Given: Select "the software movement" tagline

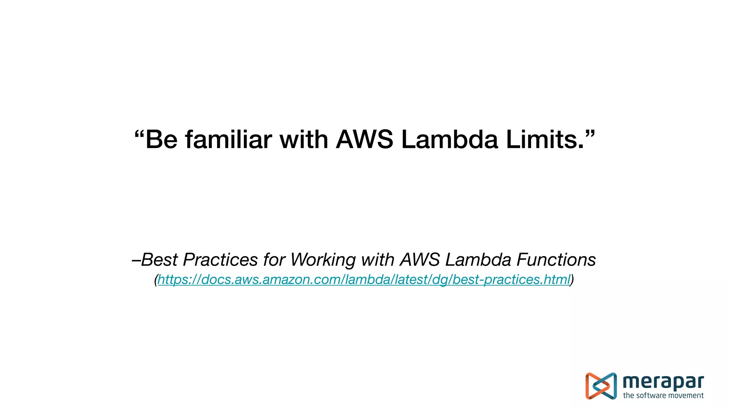Looking at the screenshot, I should (663, 395).
